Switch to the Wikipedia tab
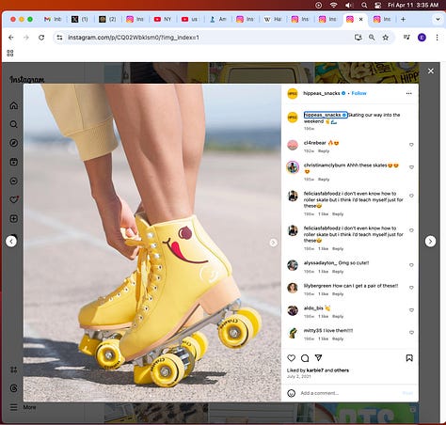This screenshot has height=425, width=446. [x=272, y=20]
